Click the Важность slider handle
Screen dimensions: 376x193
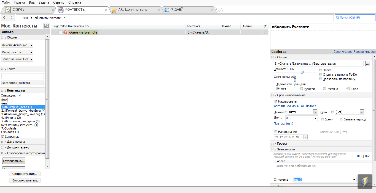(x=302, y=73)
